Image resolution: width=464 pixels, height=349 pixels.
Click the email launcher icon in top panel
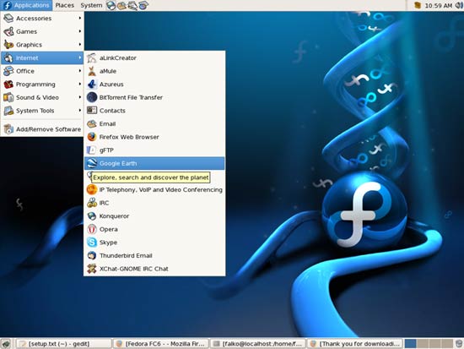coord(121,5)
